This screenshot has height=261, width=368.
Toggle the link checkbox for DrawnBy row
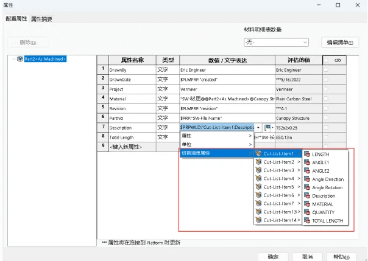click(x=326, y=69)
